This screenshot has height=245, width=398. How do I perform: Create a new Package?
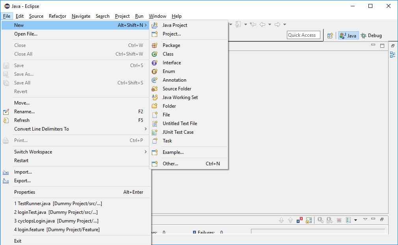click(x=189, y=45)
